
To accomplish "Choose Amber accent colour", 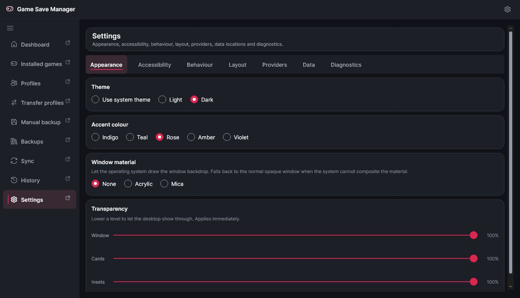I will coord(201,137).
